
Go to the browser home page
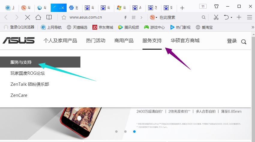tap(38, 17)
